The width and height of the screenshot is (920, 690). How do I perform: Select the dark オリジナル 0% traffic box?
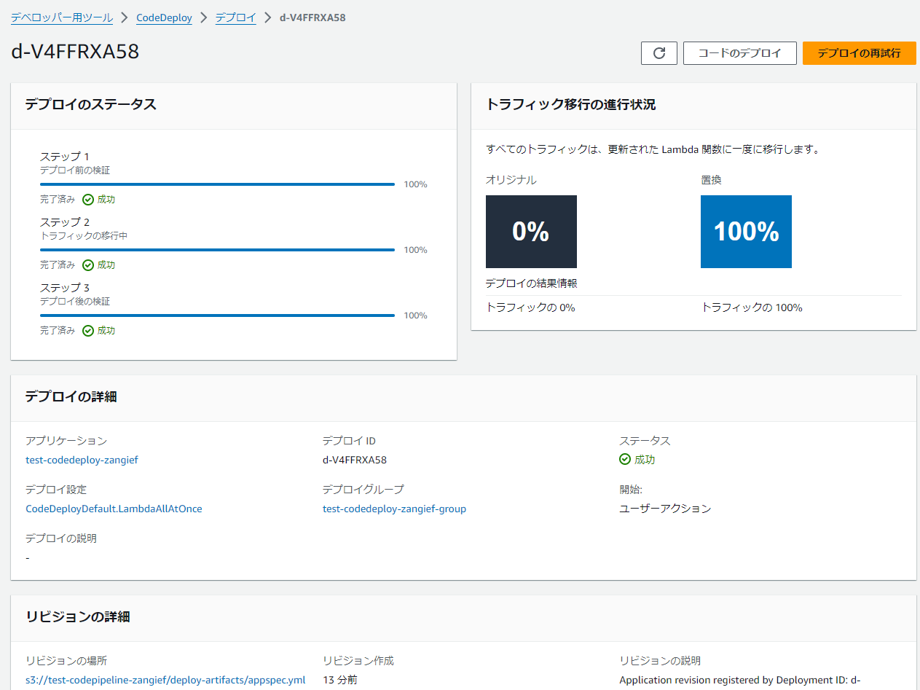pos(530,231)
